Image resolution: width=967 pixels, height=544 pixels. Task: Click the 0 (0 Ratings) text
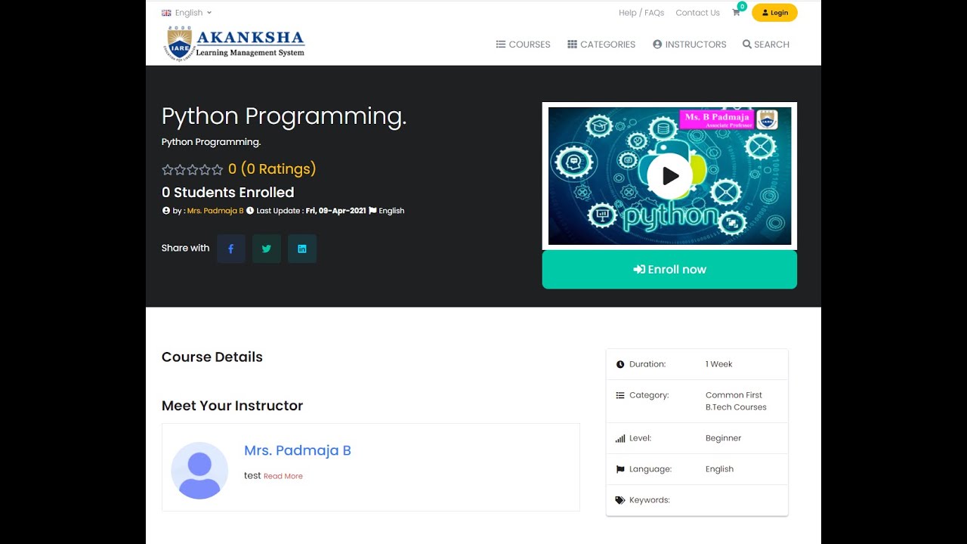[x=272, y=169]
